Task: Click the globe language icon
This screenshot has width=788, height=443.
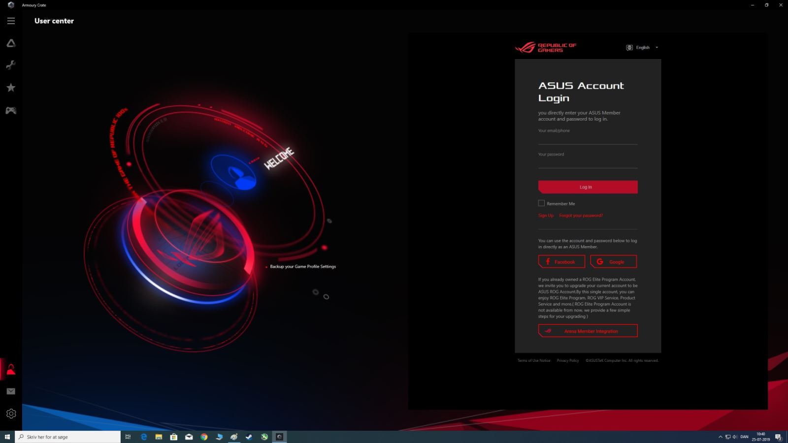Action: 629,48
